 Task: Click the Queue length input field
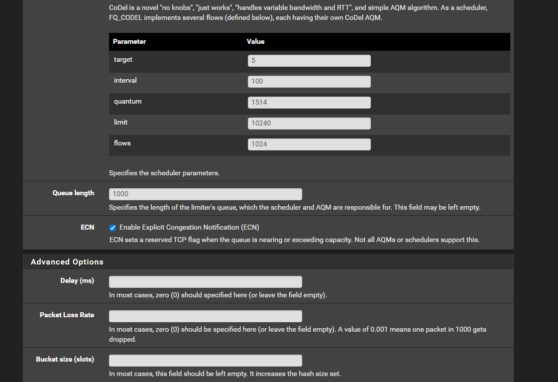point(205,194)
